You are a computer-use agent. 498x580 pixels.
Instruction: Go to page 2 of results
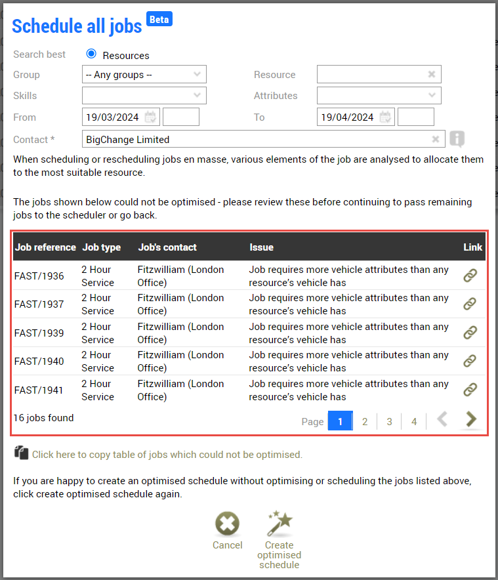click(x=365, y=421)
